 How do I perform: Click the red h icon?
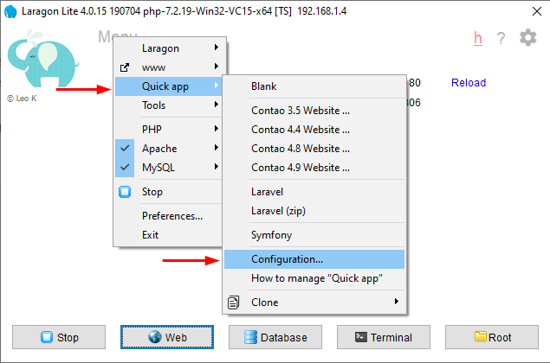click(x=478, y=38)
